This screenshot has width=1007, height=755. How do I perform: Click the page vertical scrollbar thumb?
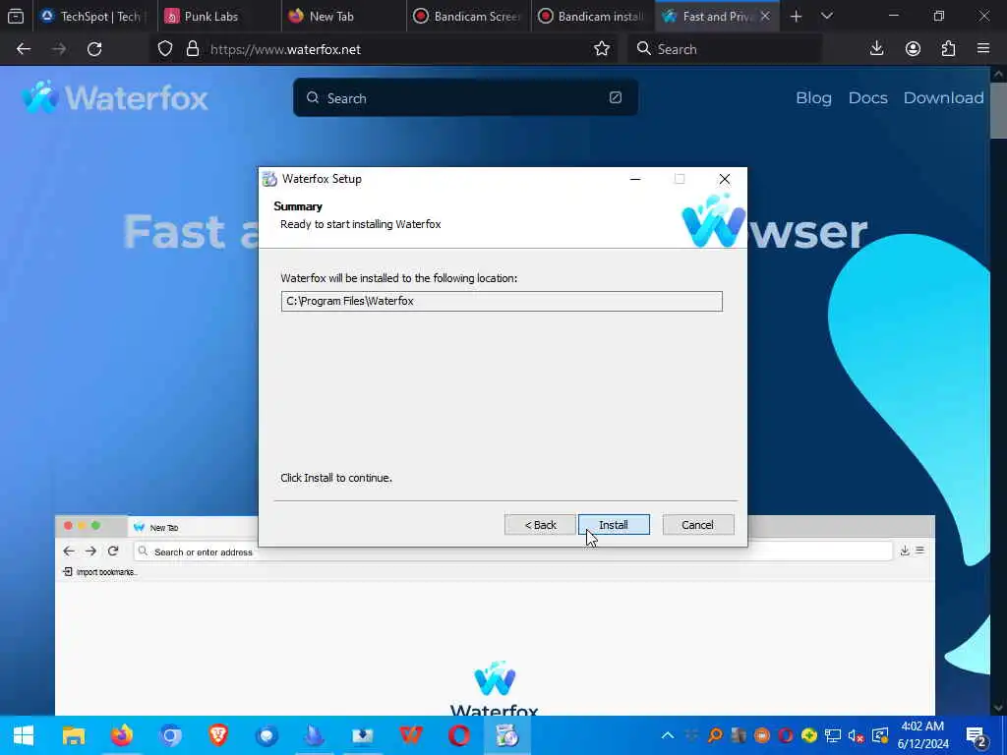pyautogui.click(x=998, y=108)
